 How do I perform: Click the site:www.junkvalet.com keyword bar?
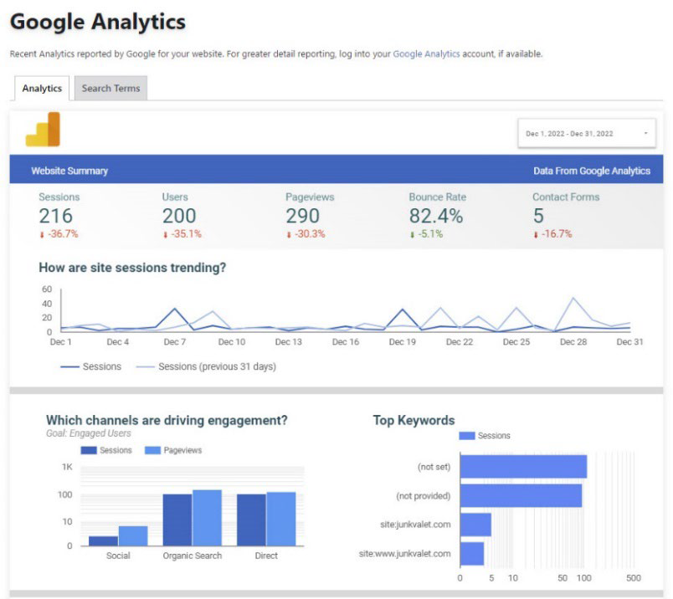click(472, 554)
